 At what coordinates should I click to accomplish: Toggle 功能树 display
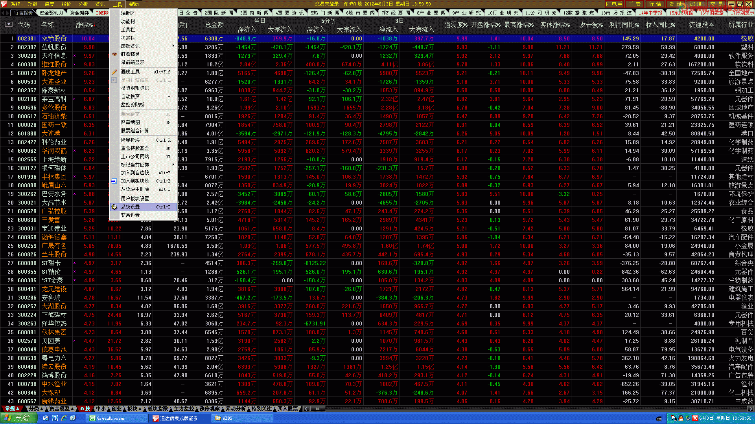pyautogui.click(x=143, y=22)
